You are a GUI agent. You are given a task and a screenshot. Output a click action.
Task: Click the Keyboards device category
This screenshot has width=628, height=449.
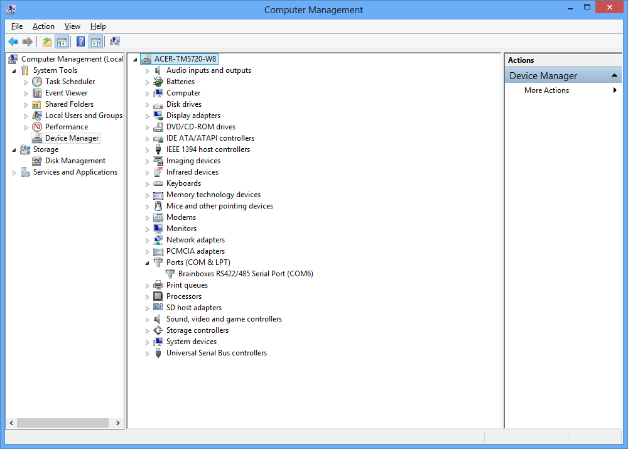(183, 183)
